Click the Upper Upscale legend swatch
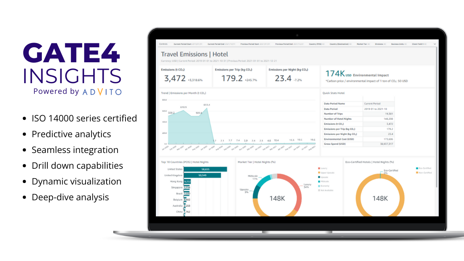This screenshot has width=464, height=261. point(319,173)
